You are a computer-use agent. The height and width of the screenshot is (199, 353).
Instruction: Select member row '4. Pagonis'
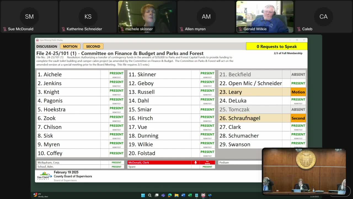80,101
